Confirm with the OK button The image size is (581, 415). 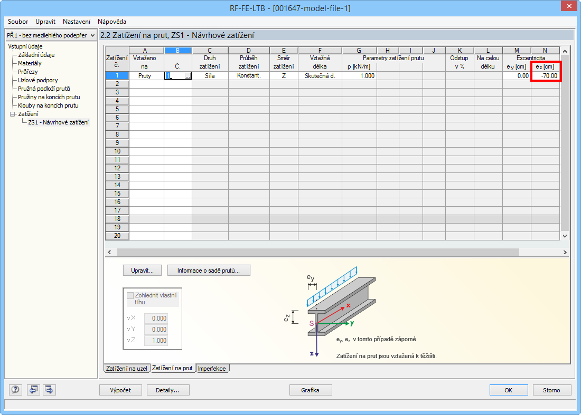click(x=508, y=390)
